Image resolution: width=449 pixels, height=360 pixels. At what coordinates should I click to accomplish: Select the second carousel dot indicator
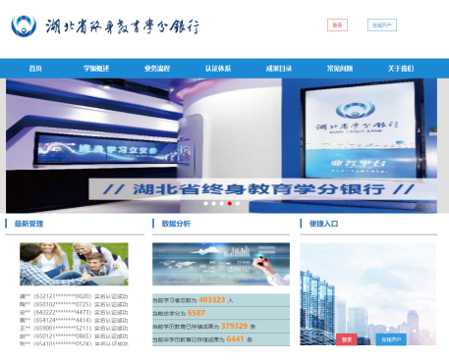pyautogui.click(x=213, y=203)
